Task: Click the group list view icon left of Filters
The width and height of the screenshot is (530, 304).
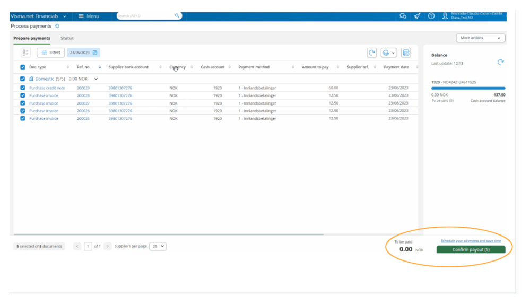Action: click(25, 53)
